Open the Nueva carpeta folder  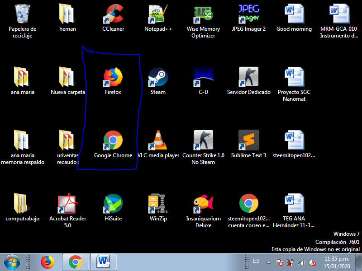(x=67, y=77)
